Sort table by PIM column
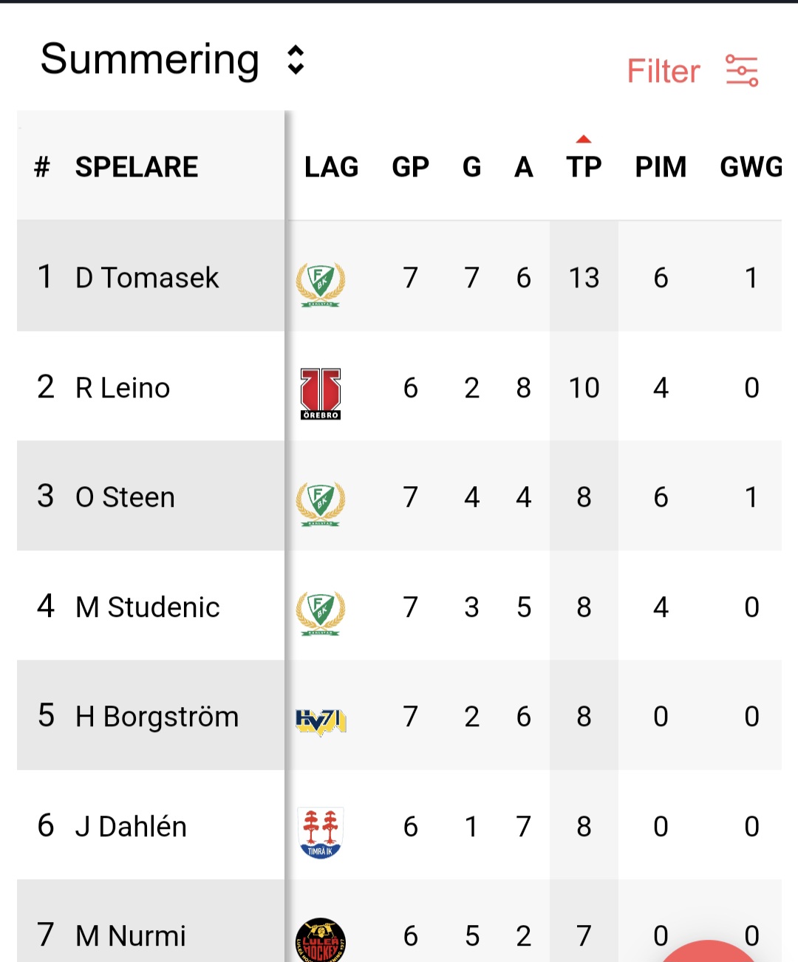This screenshot has height=962, width=798. point(661,166)
